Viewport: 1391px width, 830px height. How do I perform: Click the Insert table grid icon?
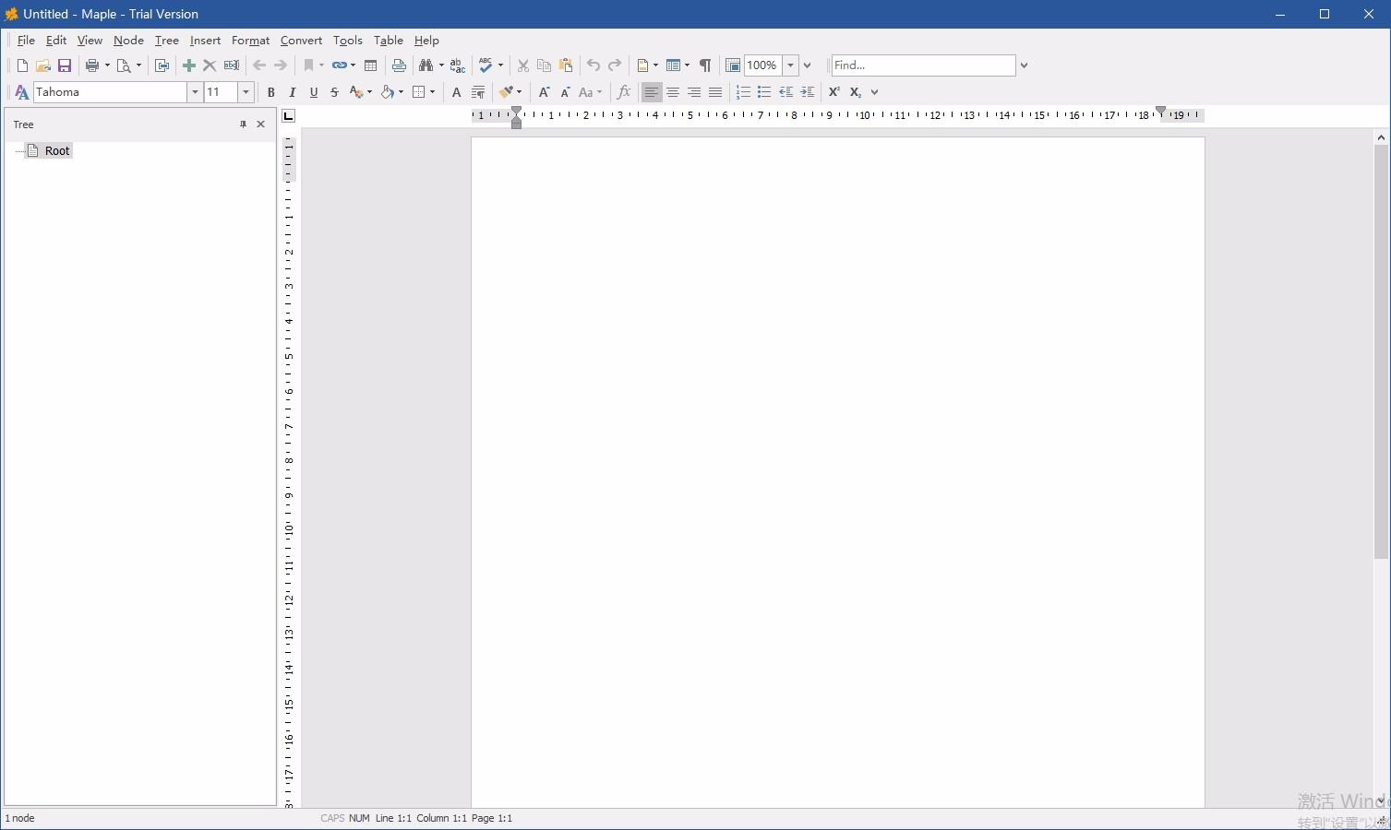point(371,65)
